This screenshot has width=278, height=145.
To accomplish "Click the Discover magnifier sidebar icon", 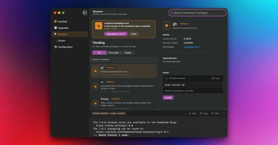I will [x=56, y=34].
